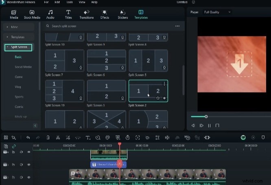This screenshot has width=271, height=185.
Task: Click the delete trash icon in timeline toolbar
Action: coord(48,138)
